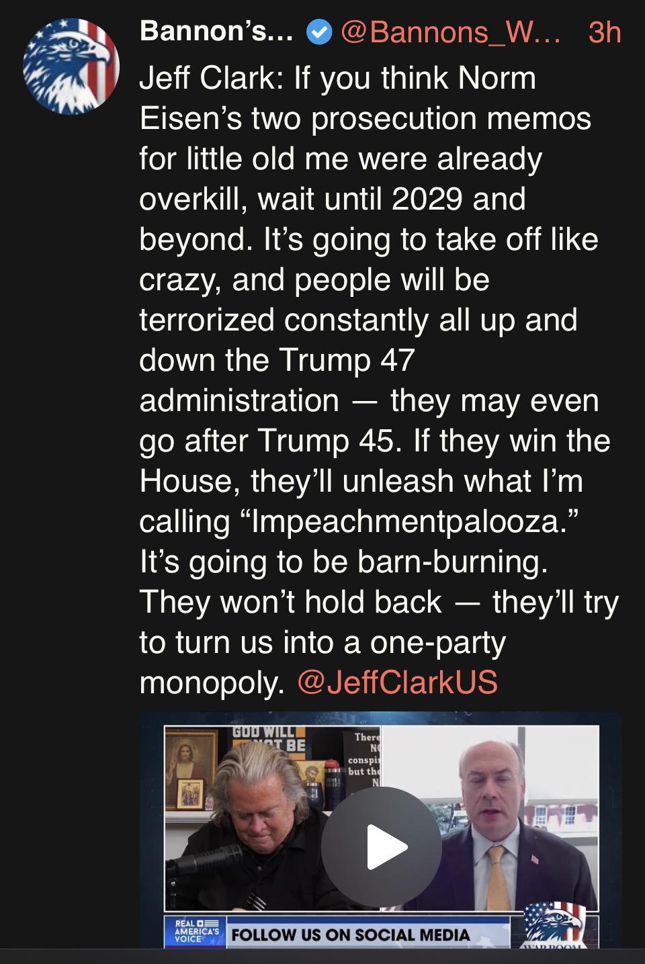Tap the blue verified checkmark badge
Viewport: 645px width, 964px height.
319,32
